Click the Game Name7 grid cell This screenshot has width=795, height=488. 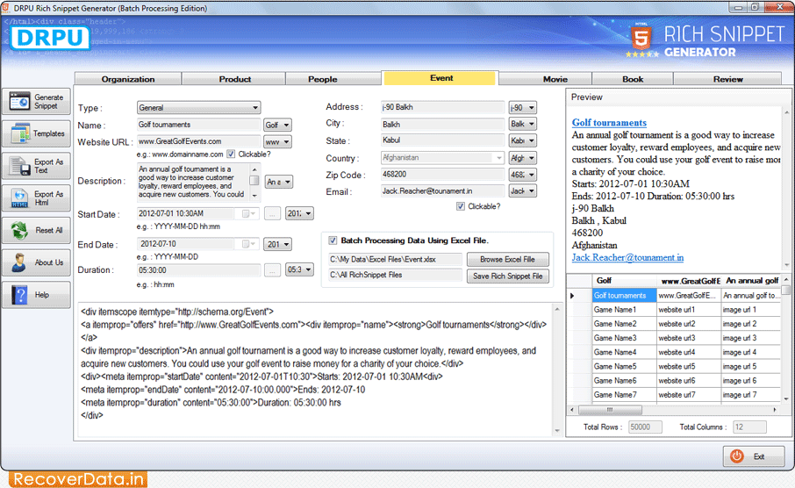point(624,395)
